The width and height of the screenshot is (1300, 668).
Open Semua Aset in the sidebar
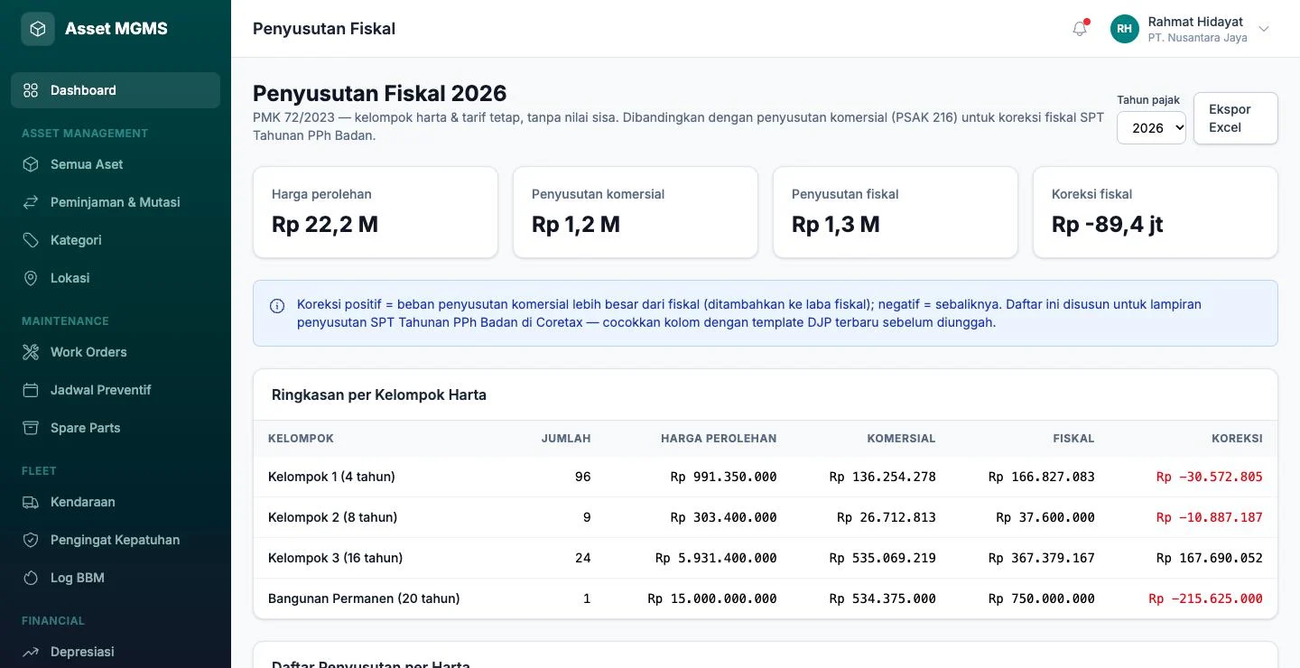click(x=116, y=164)
